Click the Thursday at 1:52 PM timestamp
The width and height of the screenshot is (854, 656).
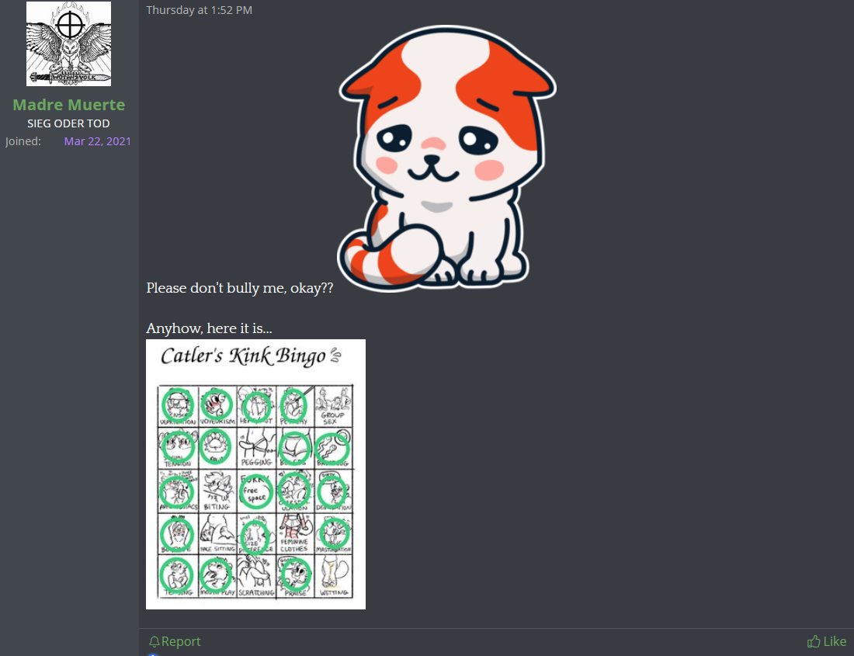[200, 10]
